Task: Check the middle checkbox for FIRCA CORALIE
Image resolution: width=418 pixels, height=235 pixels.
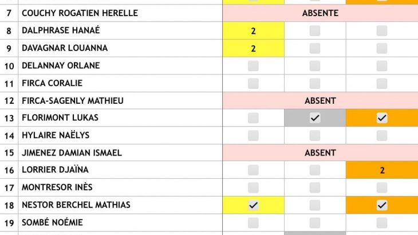Action: 315,83
